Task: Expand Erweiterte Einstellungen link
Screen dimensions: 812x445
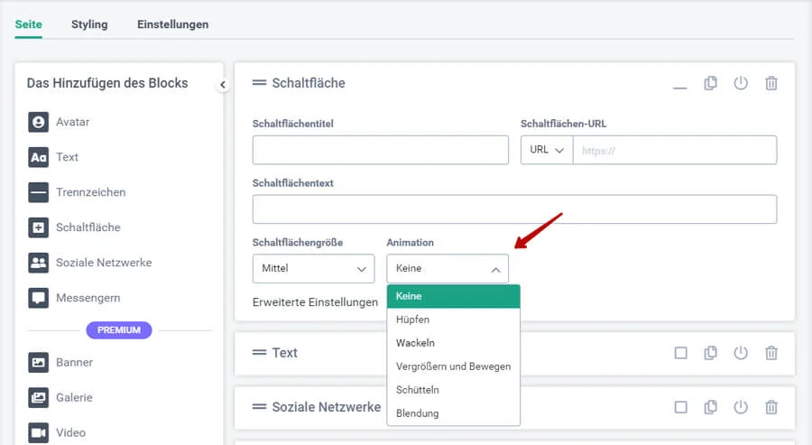Action: (315, 302)
